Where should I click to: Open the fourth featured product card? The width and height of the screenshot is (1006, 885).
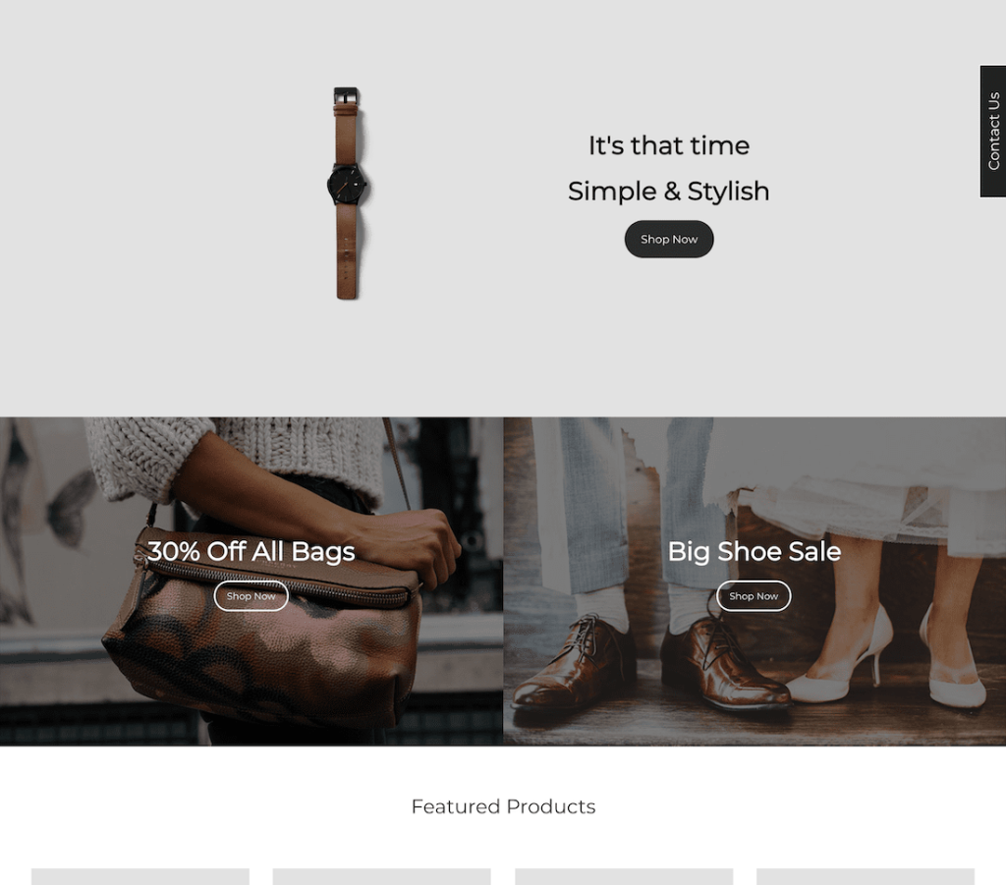866,877
